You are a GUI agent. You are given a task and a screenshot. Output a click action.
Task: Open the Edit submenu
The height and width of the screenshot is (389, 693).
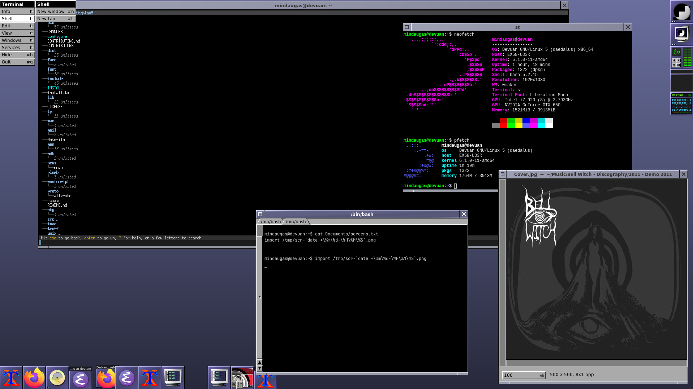(17, 26)
